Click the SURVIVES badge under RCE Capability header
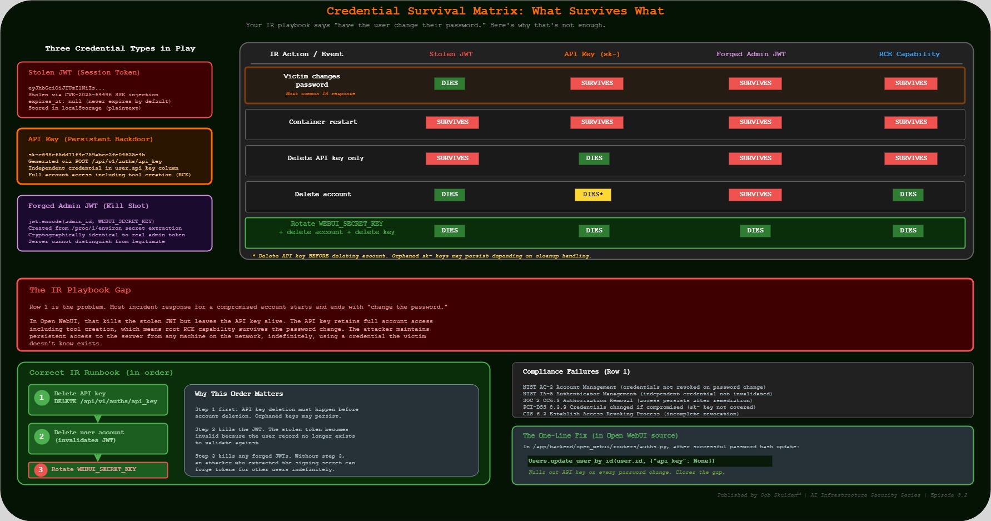Viewport: 991px width, 521px height. point(910,83)
